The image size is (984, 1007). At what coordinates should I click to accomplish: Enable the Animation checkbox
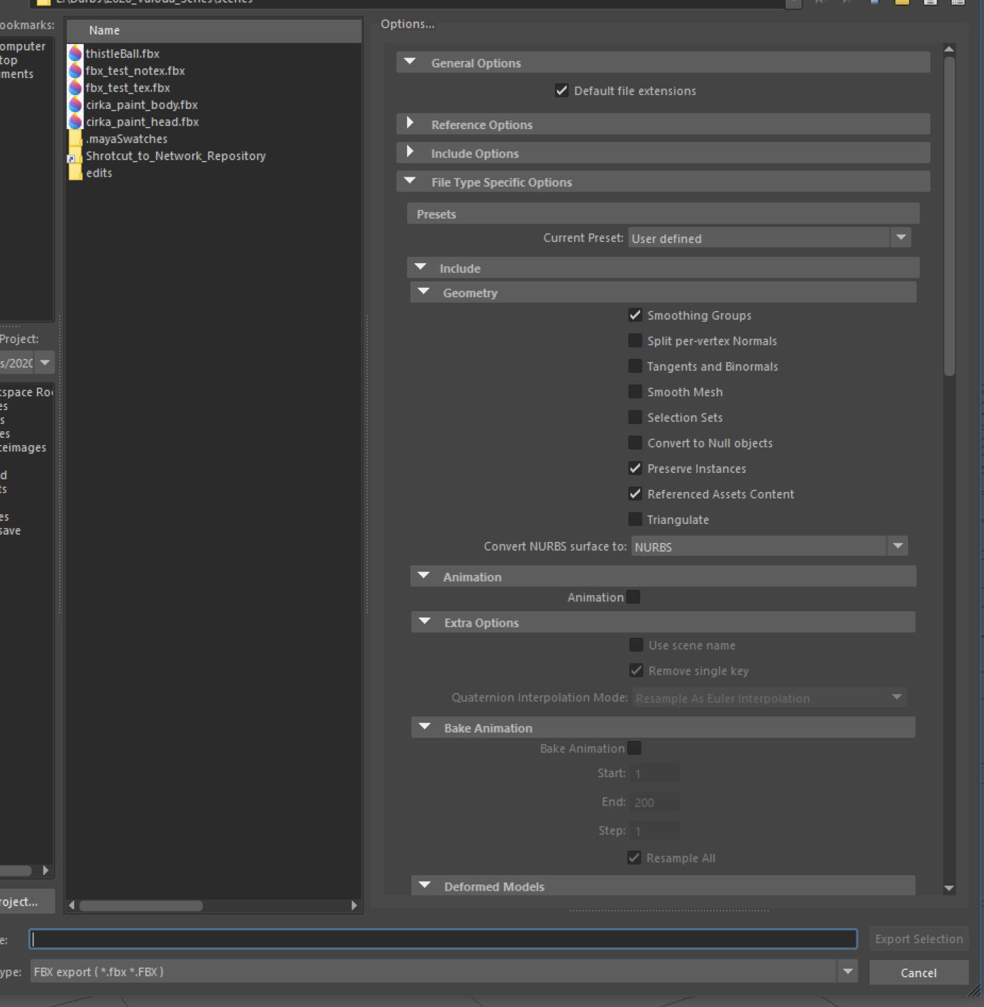[635, 597]
